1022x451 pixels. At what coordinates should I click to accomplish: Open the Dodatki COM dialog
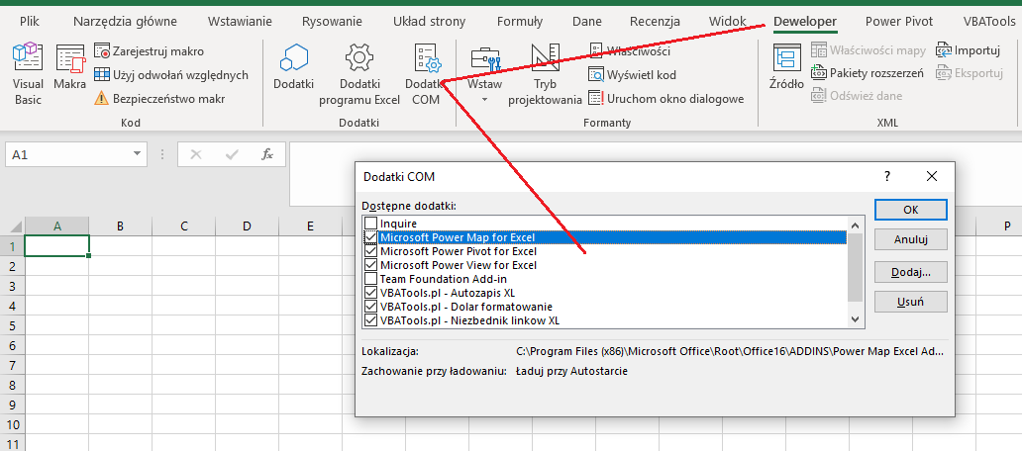click(426, 74)
